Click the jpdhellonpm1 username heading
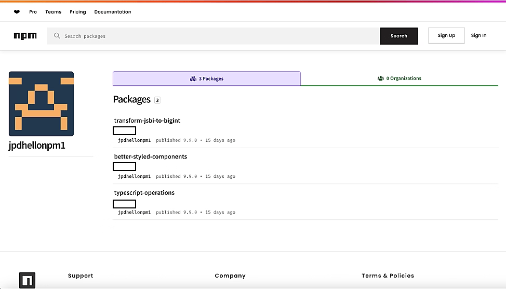This screenshot has width=506, height=289. pyautogui.click(x=37, y=146)
